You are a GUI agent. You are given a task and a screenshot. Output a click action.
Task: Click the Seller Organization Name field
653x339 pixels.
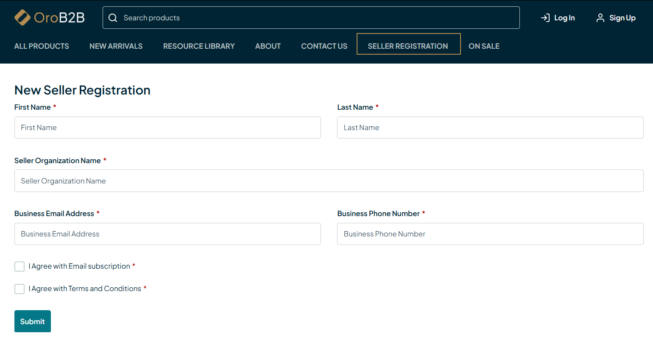coord(329,181)
